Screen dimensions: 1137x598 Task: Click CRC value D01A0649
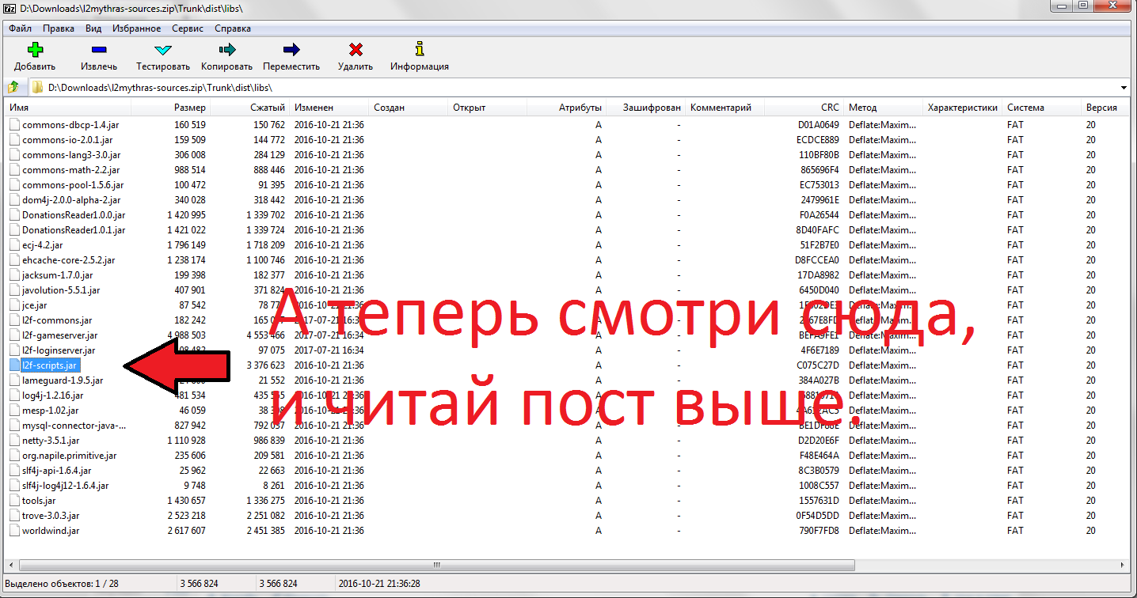(x=819, y=125)
